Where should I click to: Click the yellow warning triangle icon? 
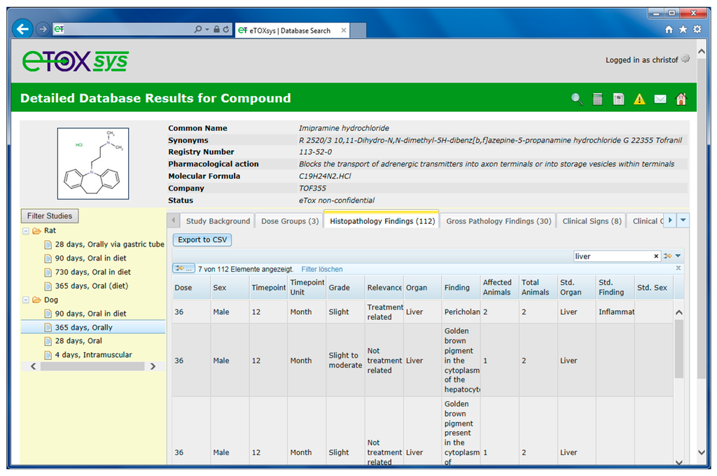(x=639, y=99)
